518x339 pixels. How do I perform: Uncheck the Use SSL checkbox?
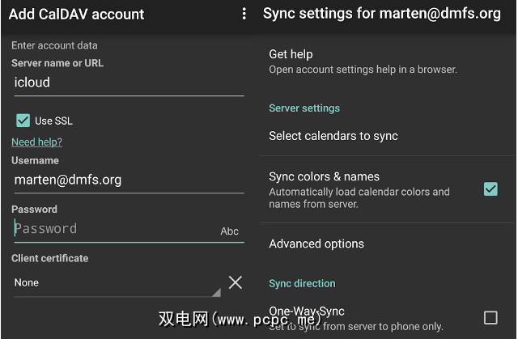tap(23, 121)
